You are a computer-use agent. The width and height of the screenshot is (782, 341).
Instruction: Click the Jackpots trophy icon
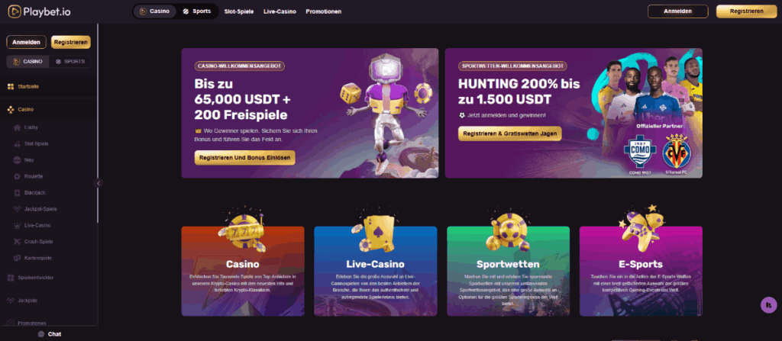pos(11,301)
